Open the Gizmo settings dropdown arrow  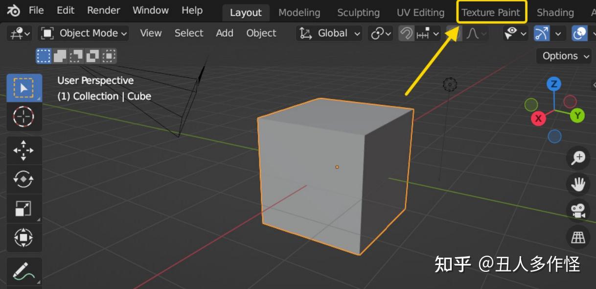(x=558, y=33)
